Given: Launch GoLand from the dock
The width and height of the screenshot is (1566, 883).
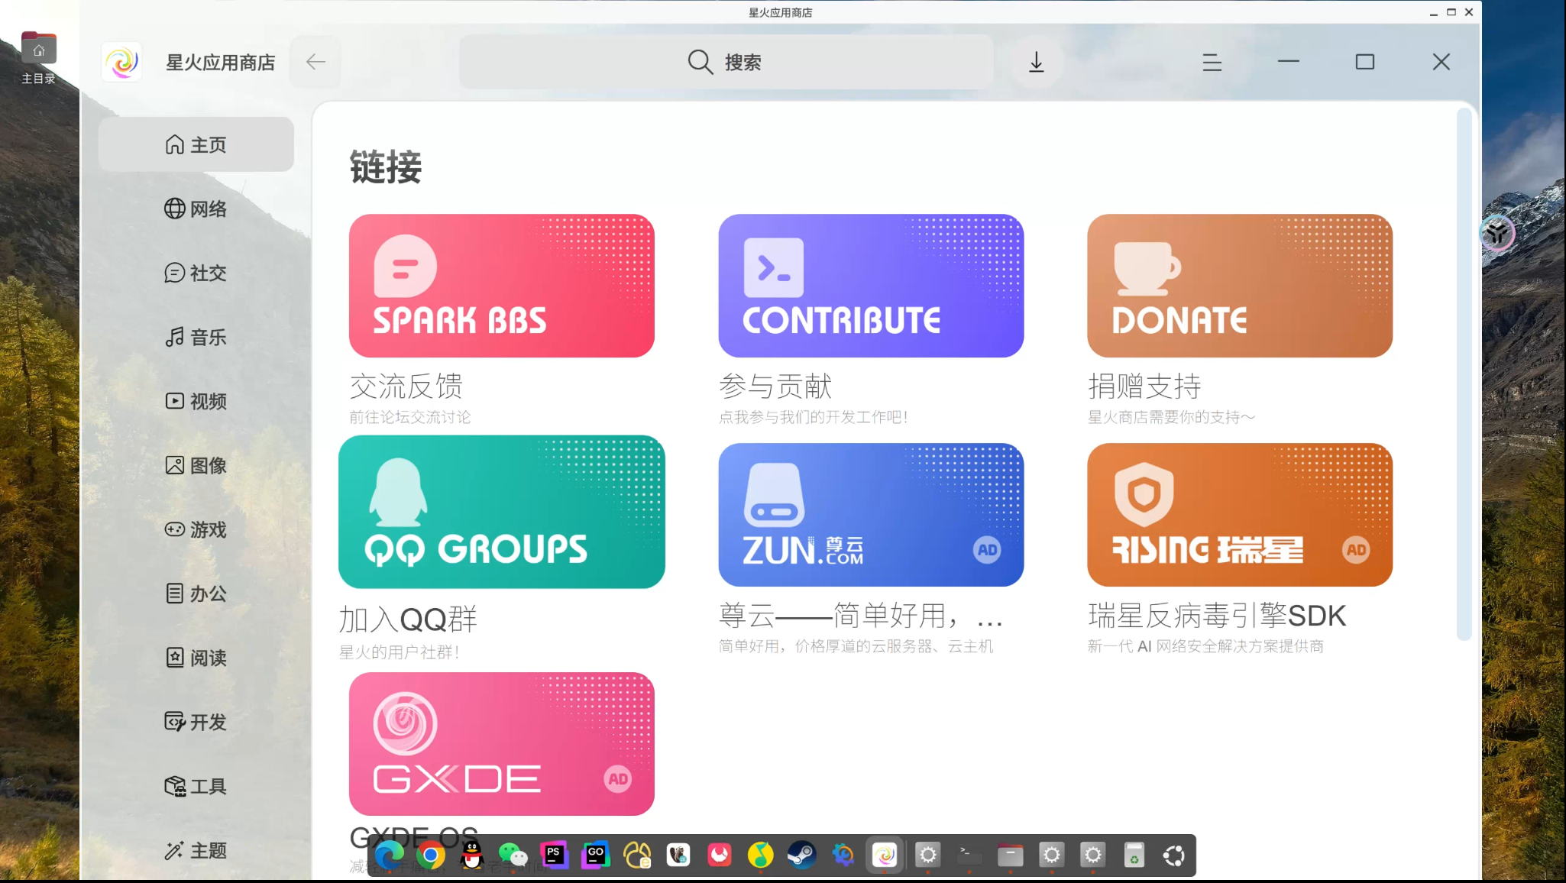Looking at the screenshot, I should (x=596, y=856).
